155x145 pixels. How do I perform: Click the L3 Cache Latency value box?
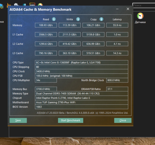click(x=117, y=53)
